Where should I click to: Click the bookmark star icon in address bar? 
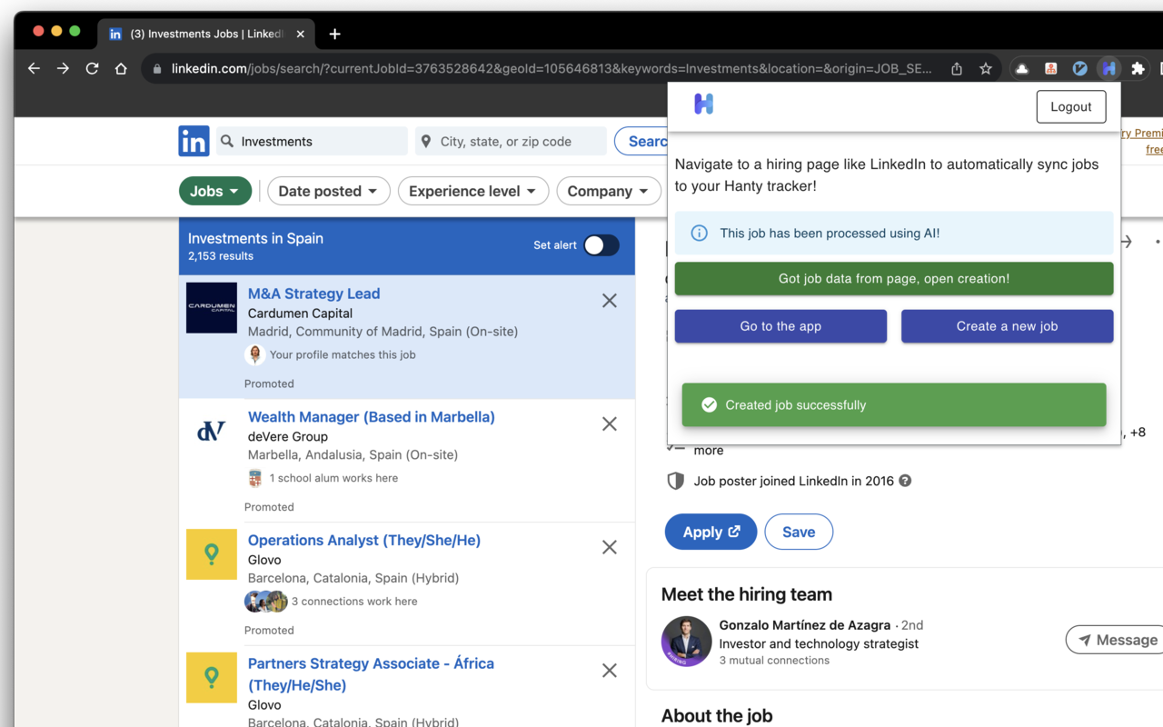(986, 68)
